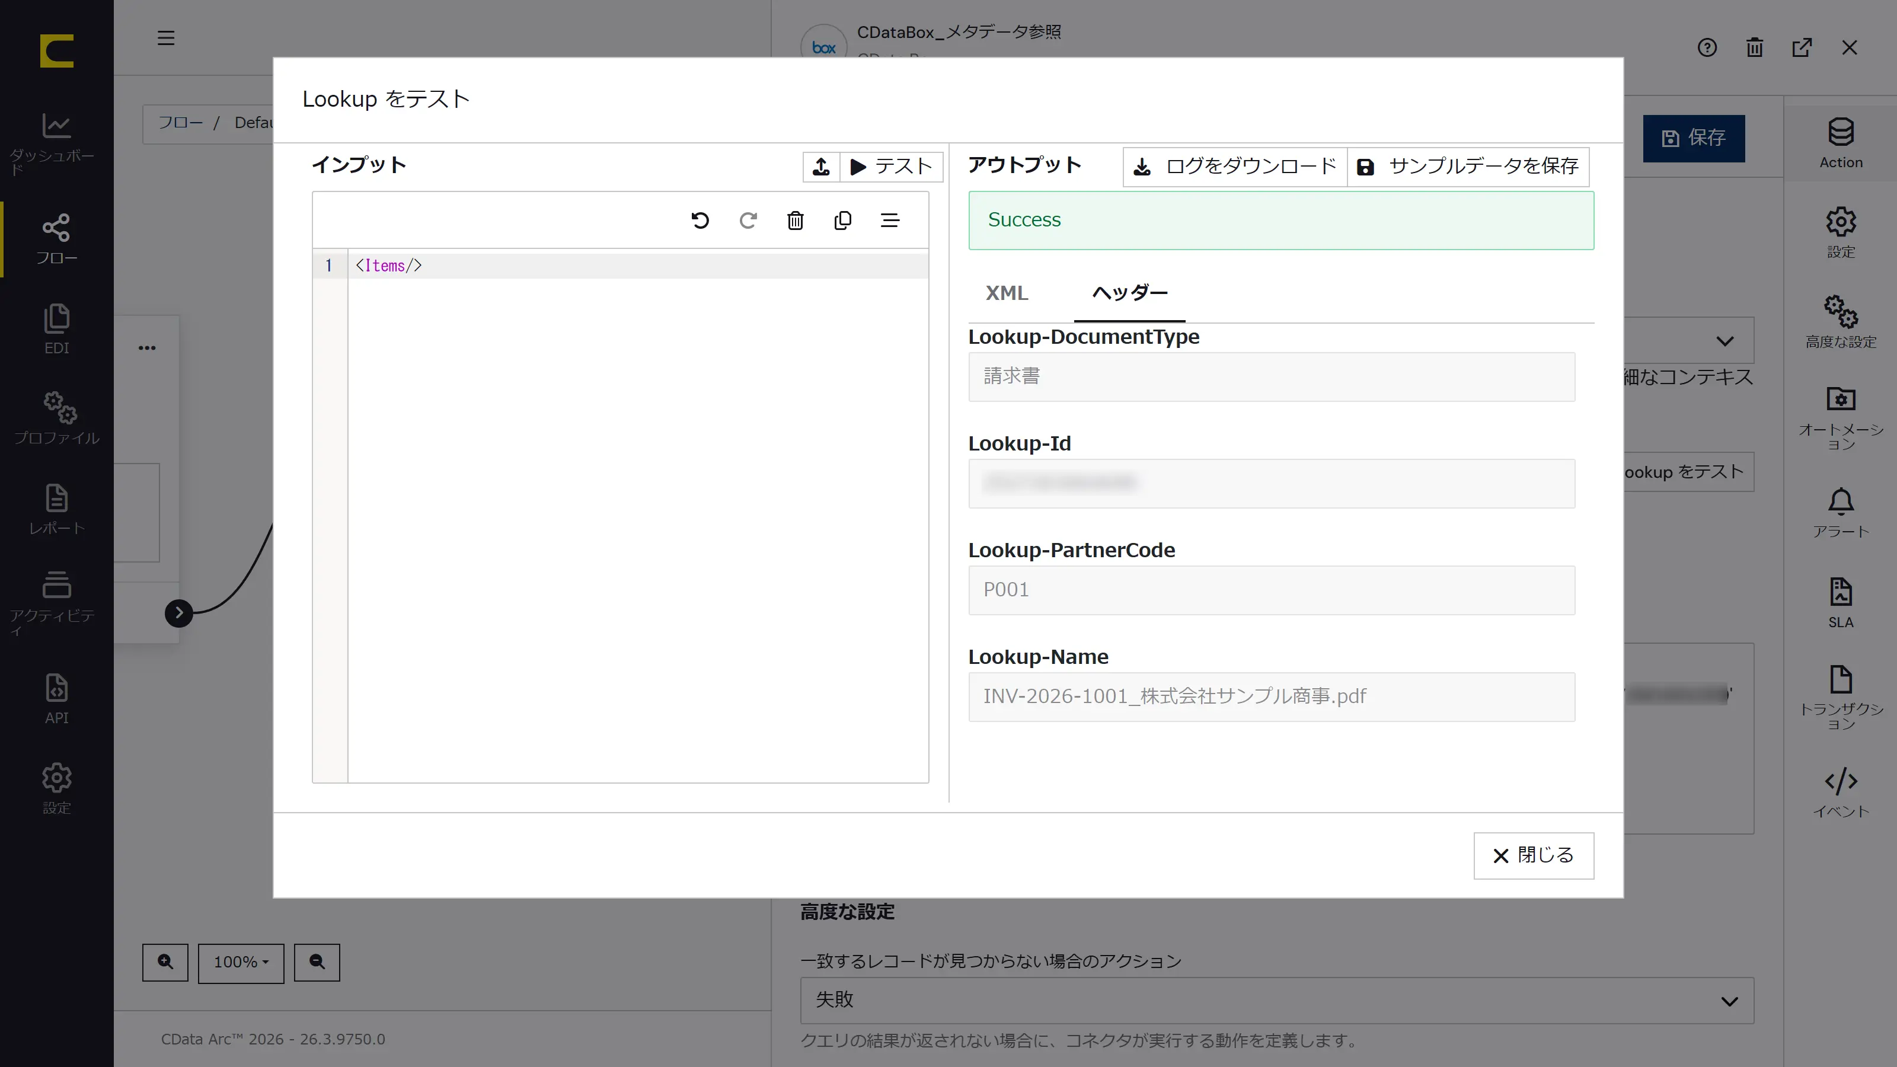
Task: Open the プロファイル sidebar item
Action: click(x=56, y=419)
